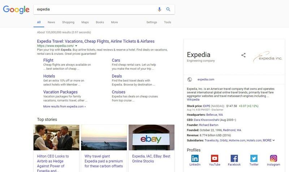Expand MORE subsidiaries list
The image size is (289, 172).
point(268,140)
